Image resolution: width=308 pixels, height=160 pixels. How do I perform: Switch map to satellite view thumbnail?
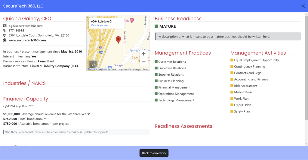(x=93, y=64)
